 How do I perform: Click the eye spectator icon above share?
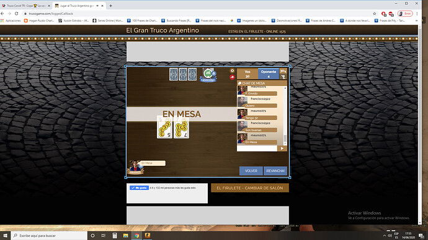click(232, 71)
